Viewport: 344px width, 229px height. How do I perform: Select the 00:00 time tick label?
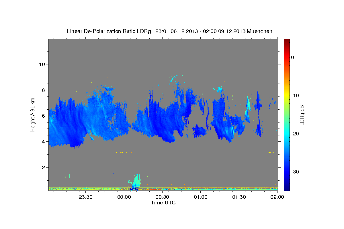click(124, 197)
